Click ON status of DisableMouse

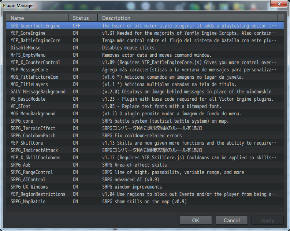(75, 48)
